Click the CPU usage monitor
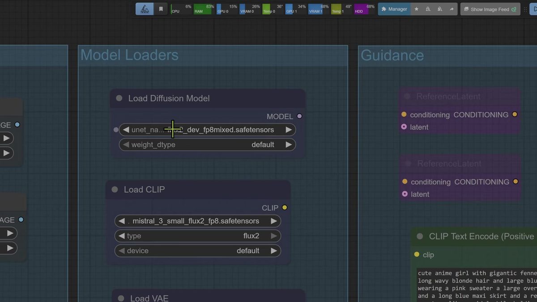 click(x=181, y=9)
